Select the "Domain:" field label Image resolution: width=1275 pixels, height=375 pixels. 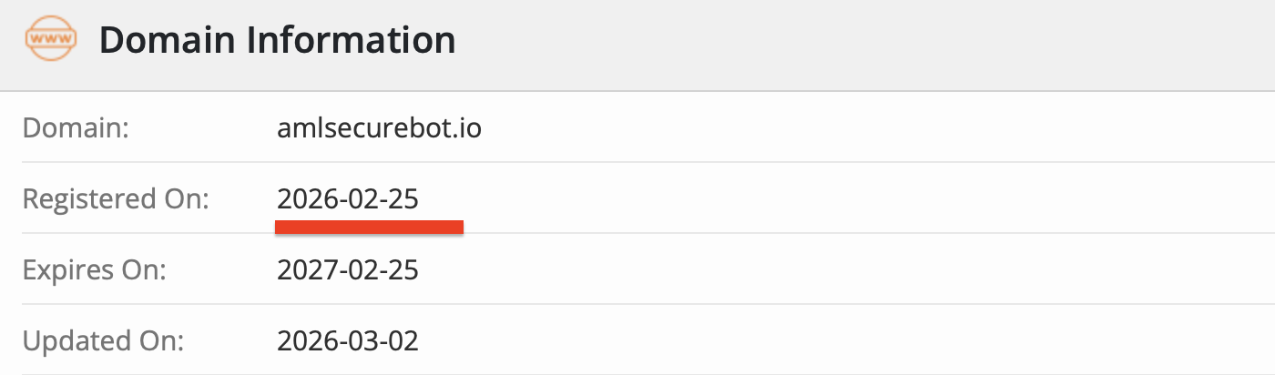click(x=76, y=128)
